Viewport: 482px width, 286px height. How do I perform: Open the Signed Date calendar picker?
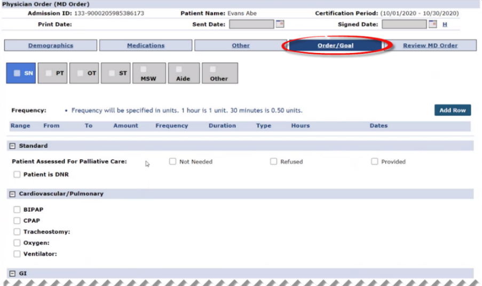(432, 24)
